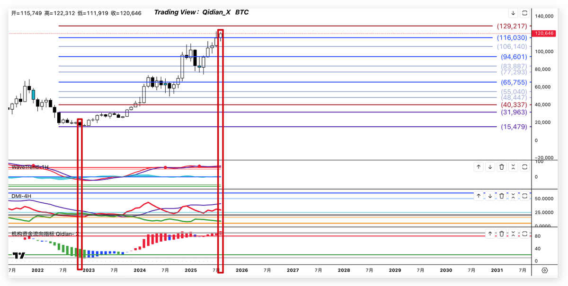Collapse the 机构资金流向指标 pane
The width and height of the screenshot is (568, 286).
[x=513, y=234]
